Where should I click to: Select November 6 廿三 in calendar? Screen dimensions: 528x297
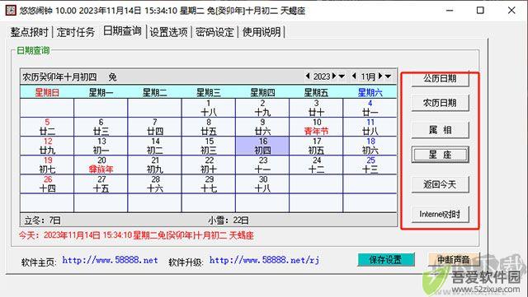(101, 127)
